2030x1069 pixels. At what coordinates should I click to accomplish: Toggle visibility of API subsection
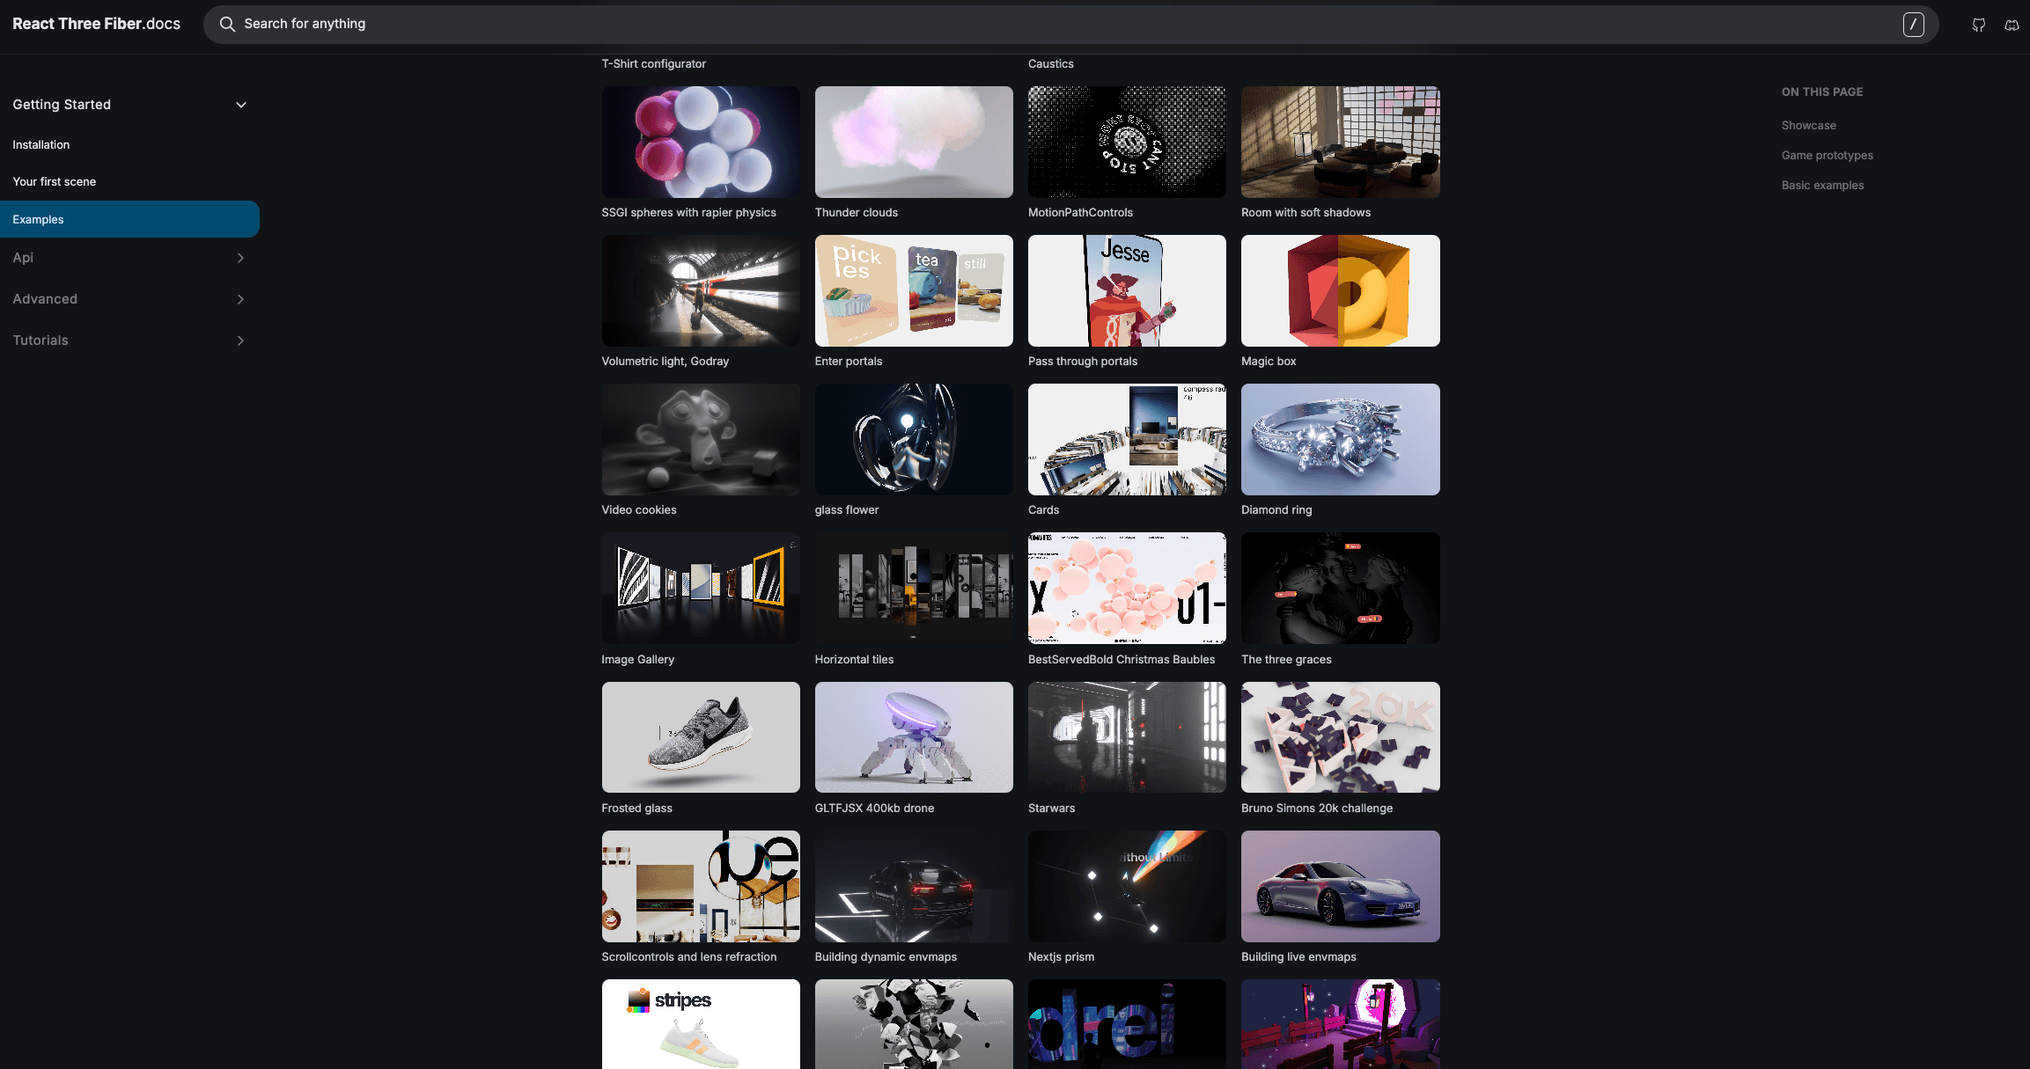(x=239, y=258)
